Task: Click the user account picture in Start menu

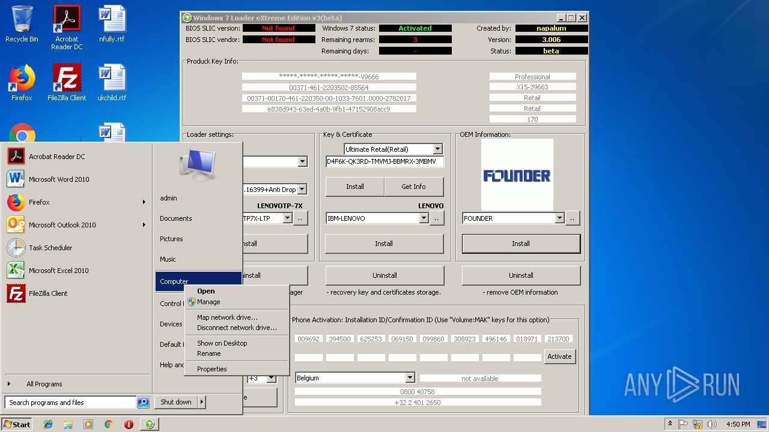Action: [x=197, y=165]
